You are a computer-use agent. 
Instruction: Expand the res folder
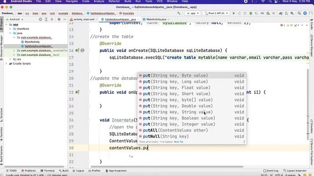(10, 59)
